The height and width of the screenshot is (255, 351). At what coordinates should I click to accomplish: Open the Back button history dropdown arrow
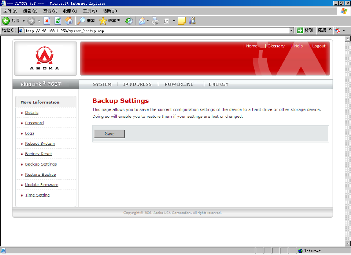click(x=23, y=21)
